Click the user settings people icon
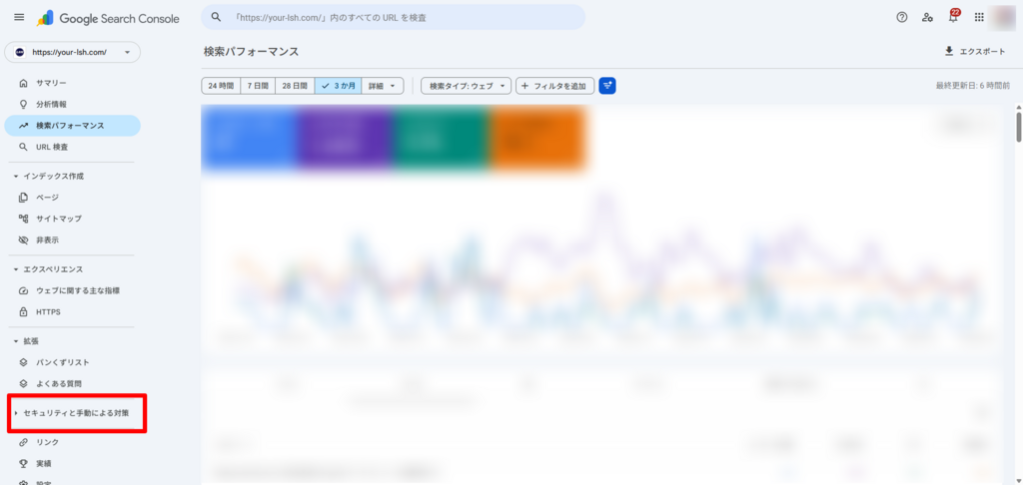The width and height of the screenshot is (1023, 485). [x=927, y=17]
